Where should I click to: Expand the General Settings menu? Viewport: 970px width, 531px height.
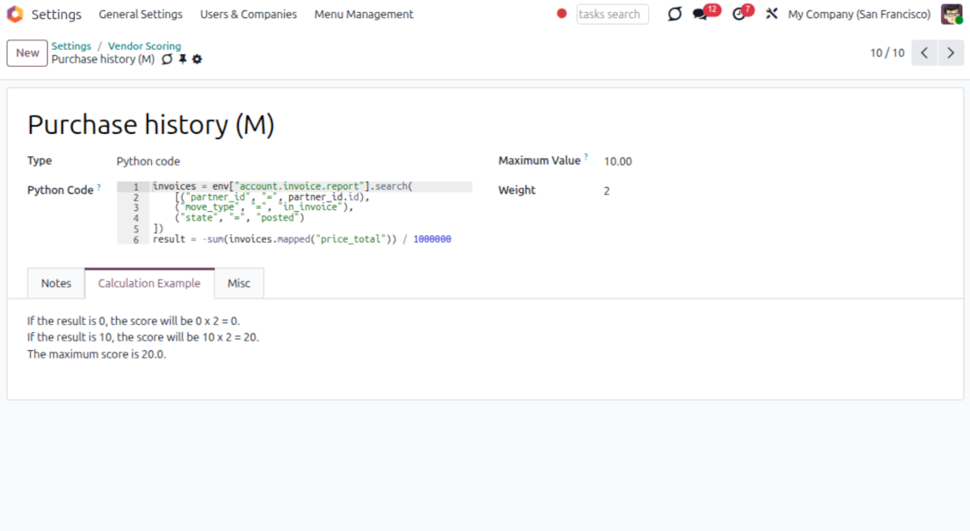coord(140,15)
